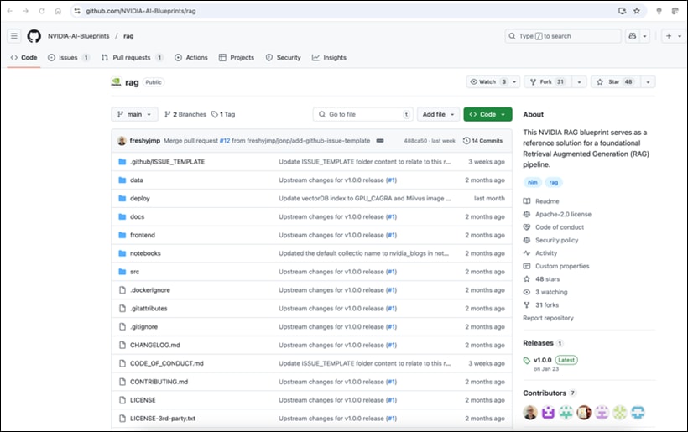Viewport: 688px width, 432px height.
Task: Expand the Star lists arrow
Action: (x=648, y=81)
